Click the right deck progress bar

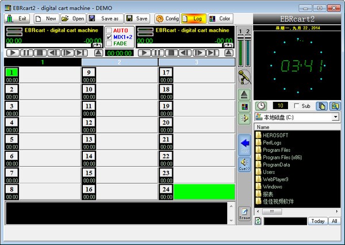tap(180, 45)
